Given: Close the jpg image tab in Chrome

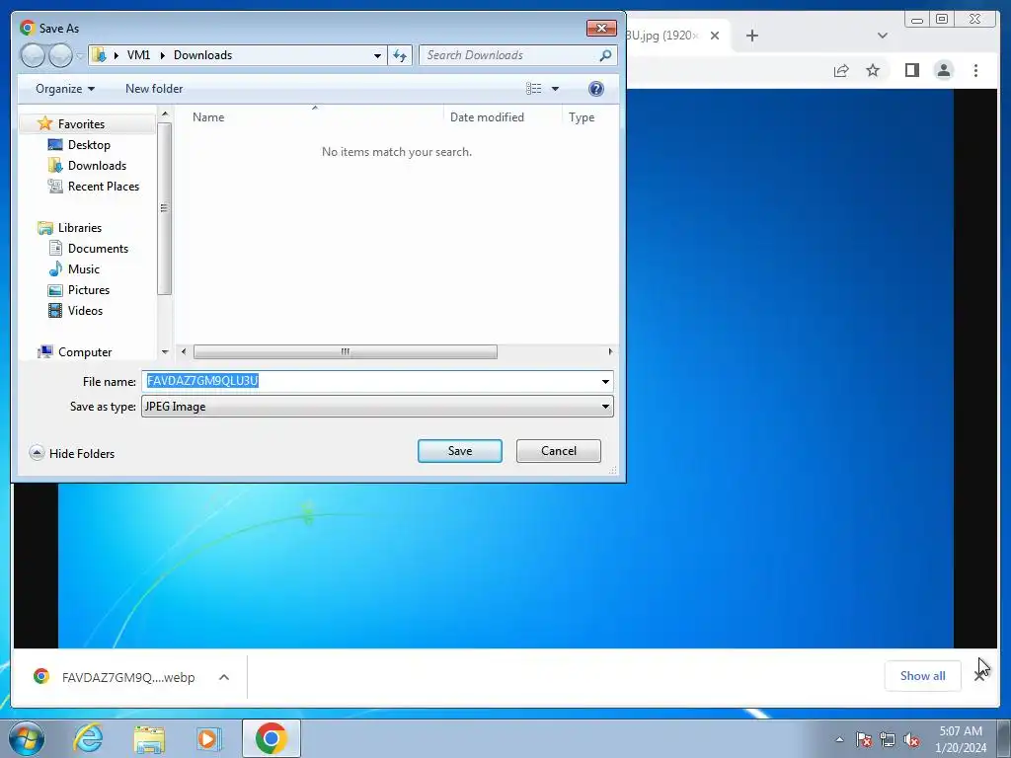Looking at the screenshot, I should (715, 36).
